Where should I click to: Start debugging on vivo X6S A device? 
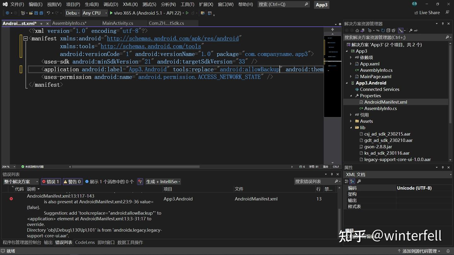[x=145, y=13]
